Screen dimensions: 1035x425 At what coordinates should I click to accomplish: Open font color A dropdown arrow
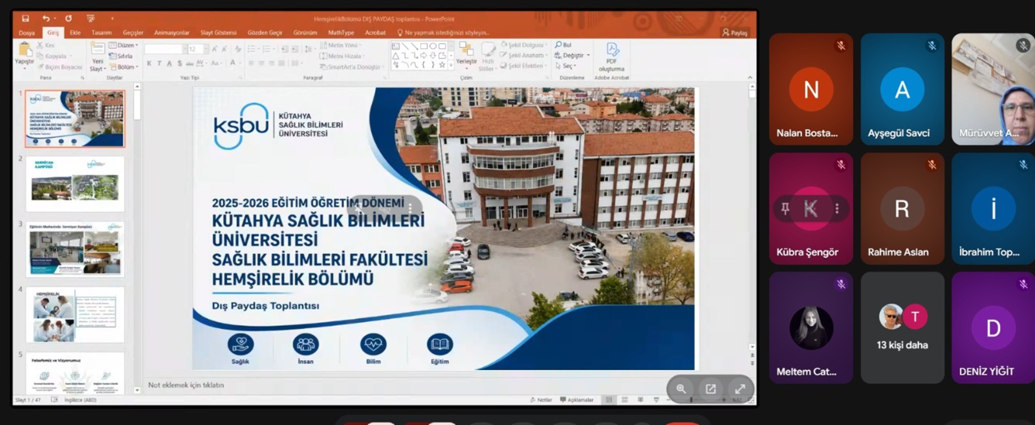point(239,63)
